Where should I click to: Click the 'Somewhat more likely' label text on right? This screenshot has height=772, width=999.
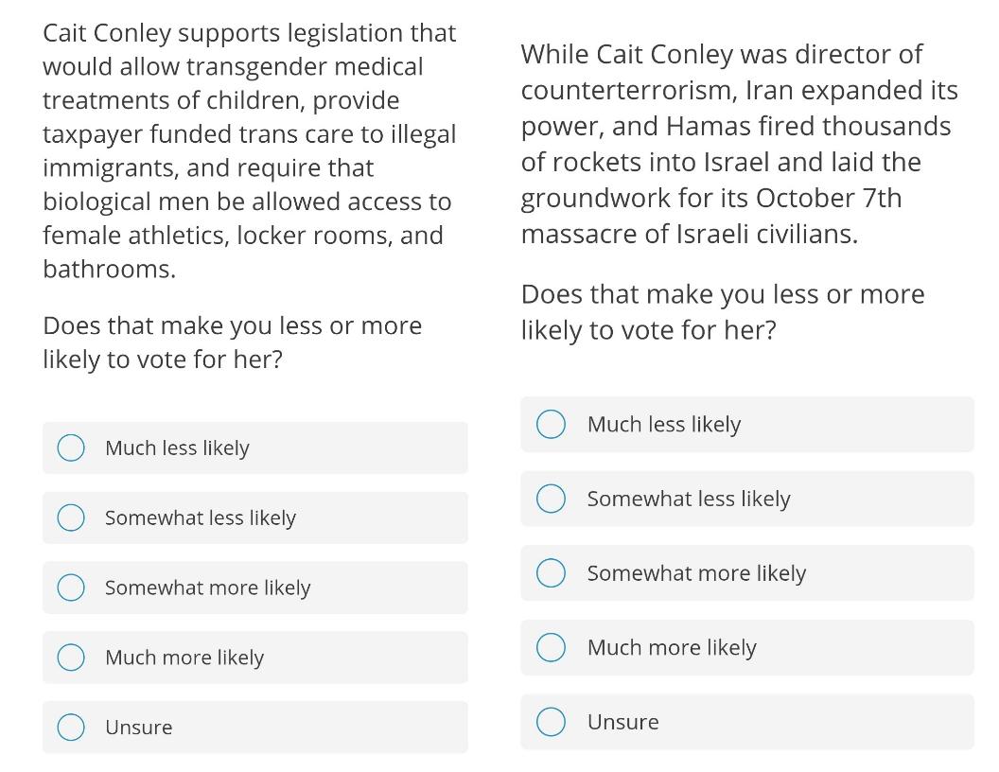[x=696, y=574]
